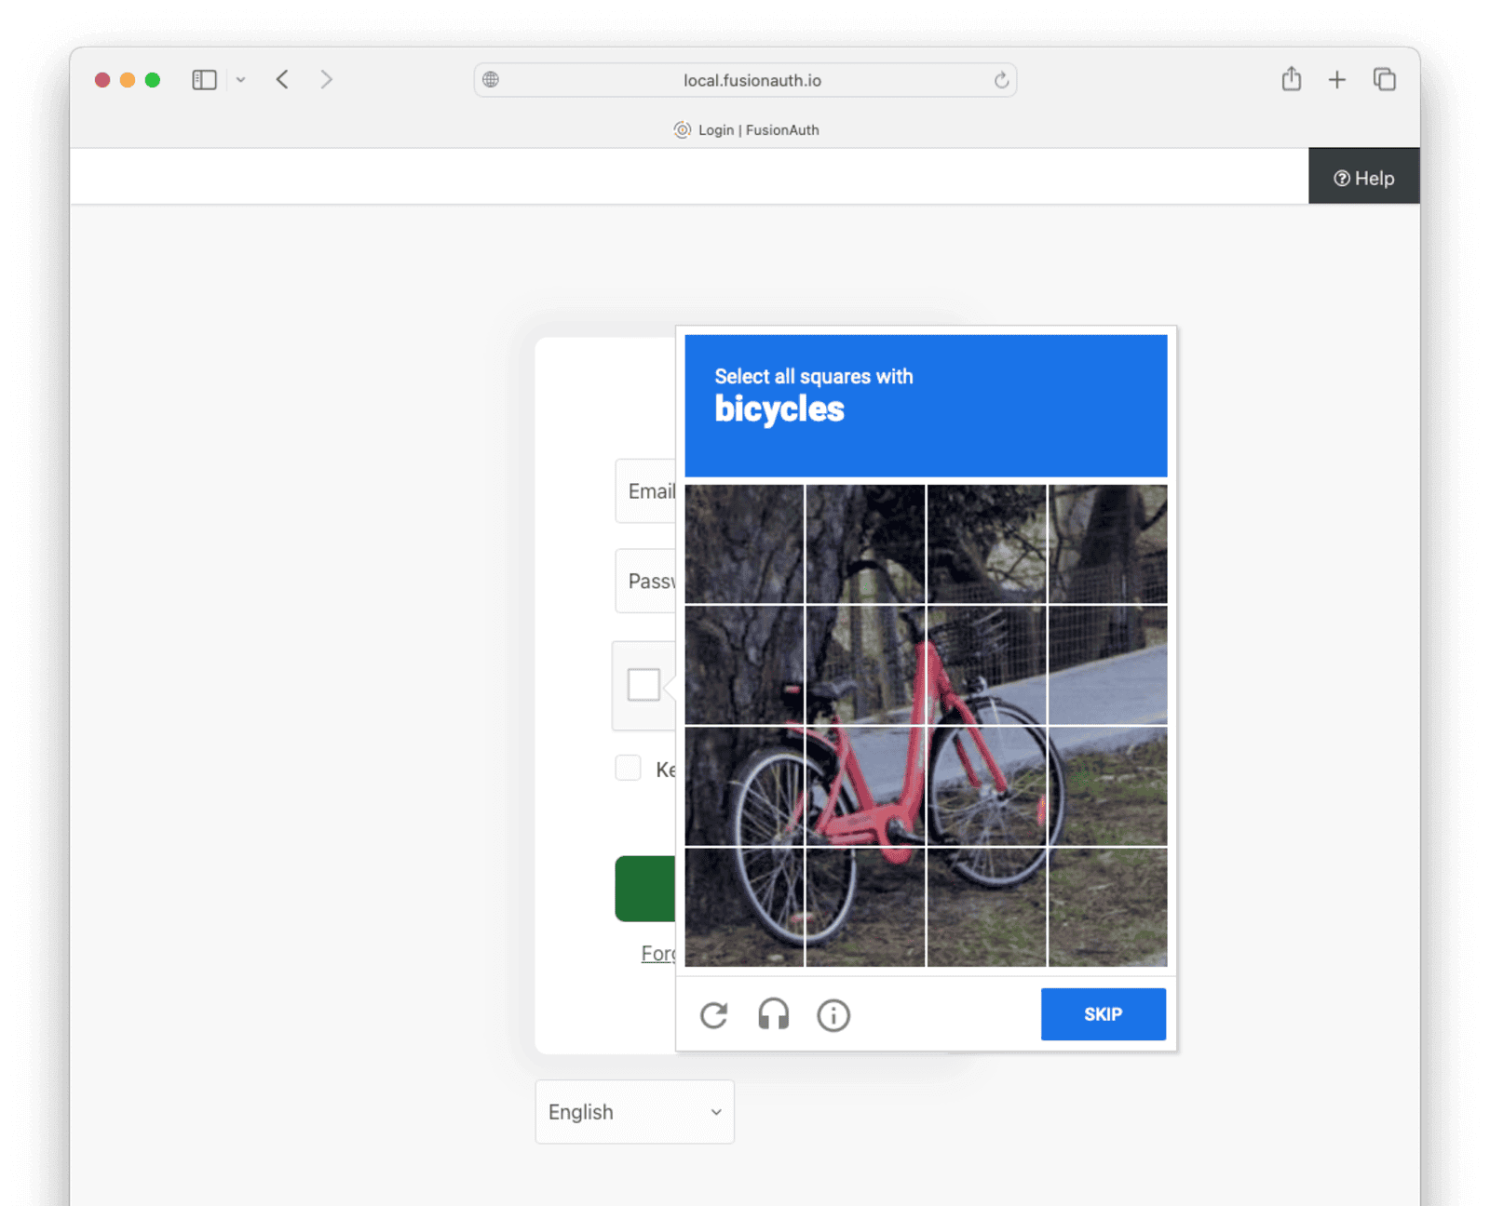
Task: Select the bottom-right grass-only tile
Action: click(1107, 907)
